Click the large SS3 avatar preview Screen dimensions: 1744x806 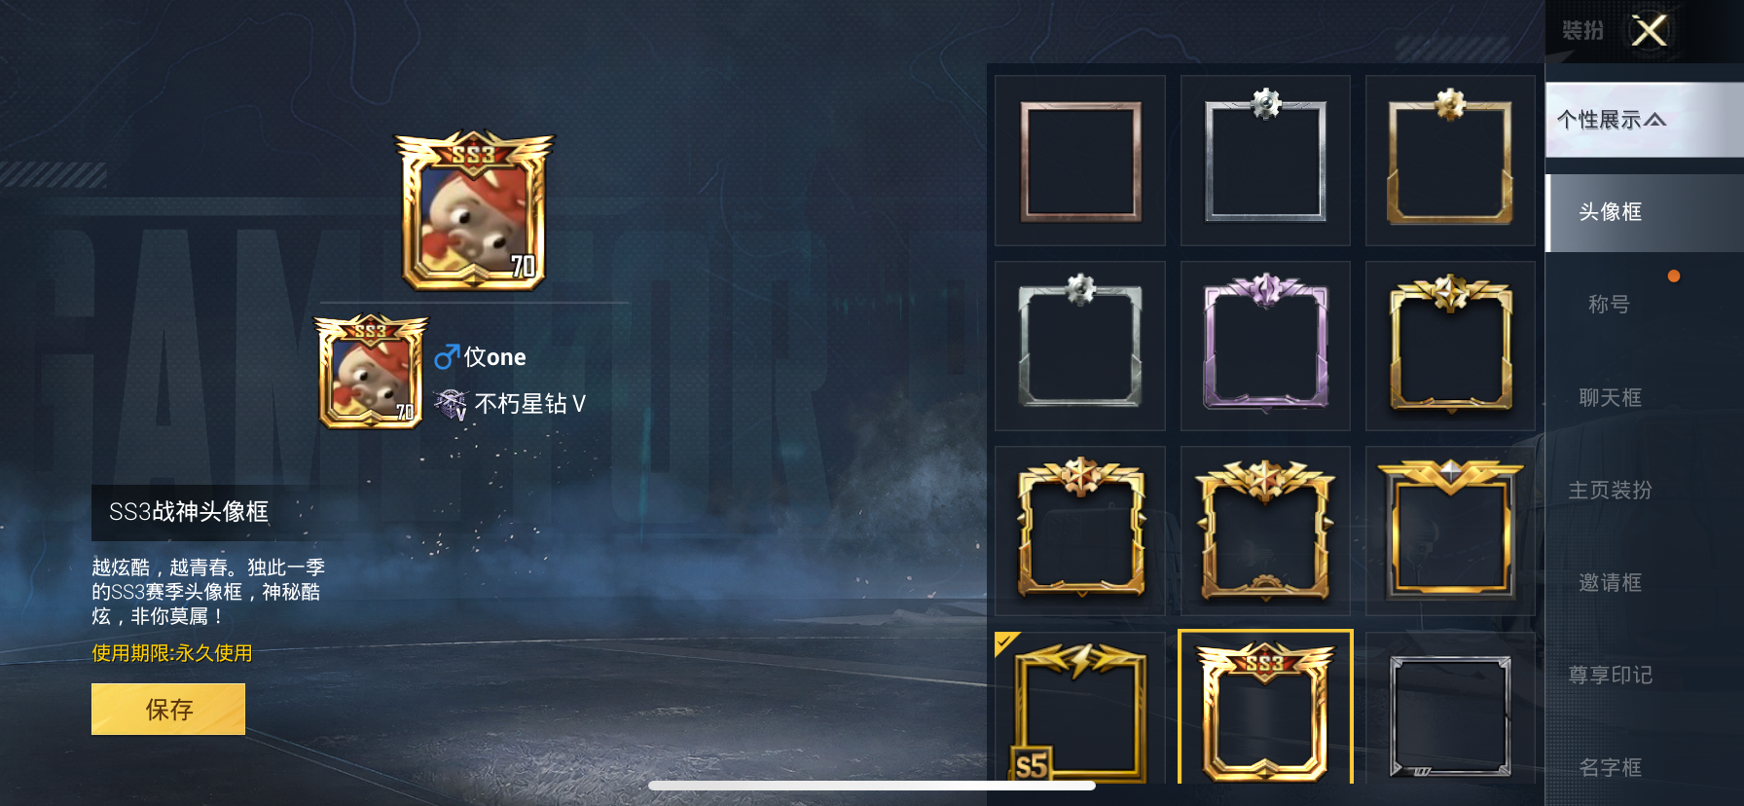[x=474, y=210]
